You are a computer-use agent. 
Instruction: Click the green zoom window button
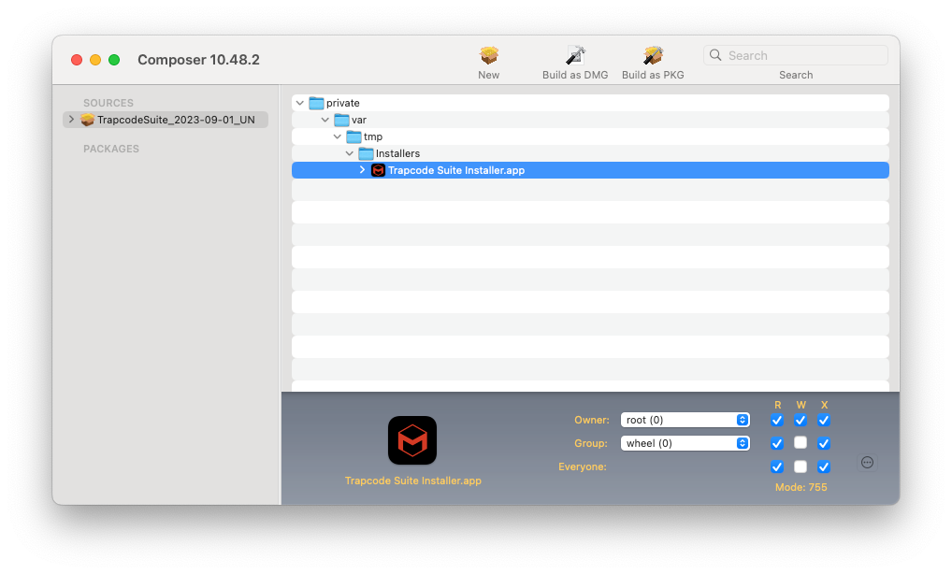point(114,60)
